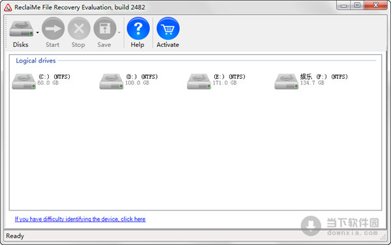This screenshot has width=391, height=245.
Task: Click the Stop toolbar icon
Action: 79,29
